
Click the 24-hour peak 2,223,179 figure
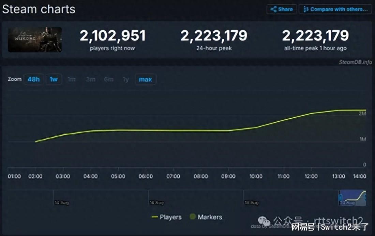[x=214, y=36]
